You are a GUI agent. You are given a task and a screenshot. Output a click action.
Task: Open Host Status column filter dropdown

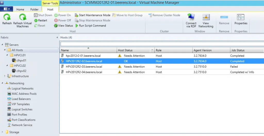pos(152,50)
